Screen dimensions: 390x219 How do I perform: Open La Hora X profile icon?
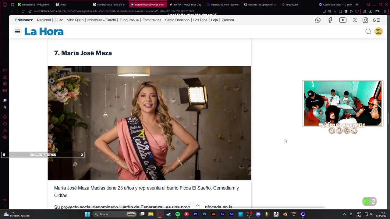(355, 20)
